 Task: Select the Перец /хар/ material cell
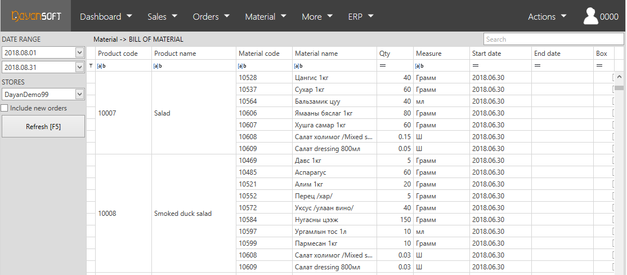click(x=335, y=196)
